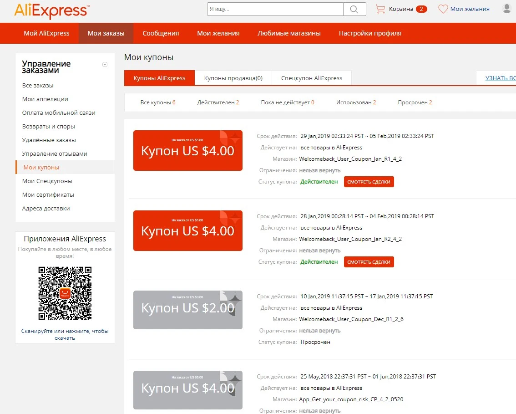This screenshot has width=516, height=414.
Task: Switch to Спецкупон AliExpress tab
Action: click(312, 78)
